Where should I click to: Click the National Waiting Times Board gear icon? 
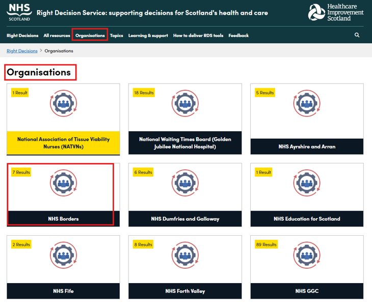185,103
